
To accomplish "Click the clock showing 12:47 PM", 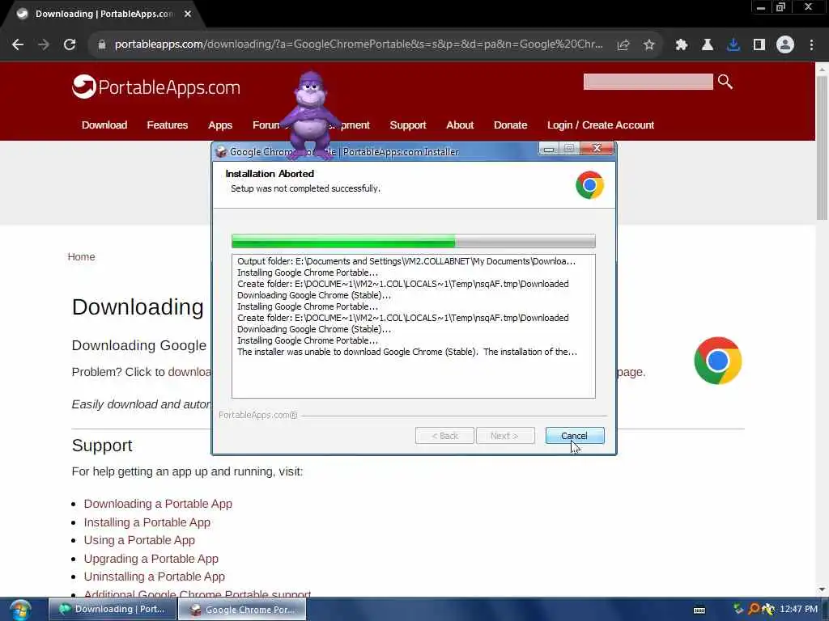I will (798, 609).
